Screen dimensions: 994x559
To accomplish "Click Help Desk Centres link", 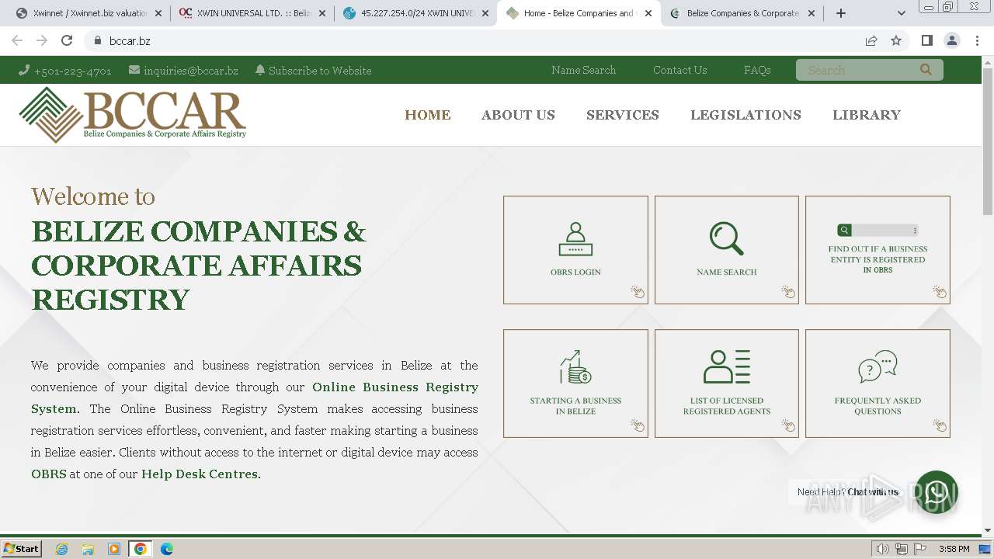I will tap(200, 474).
